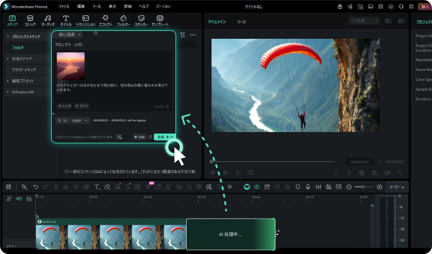
Task: Open the テンプレート (Templates) tab
Action: click(x=160, y=21)
